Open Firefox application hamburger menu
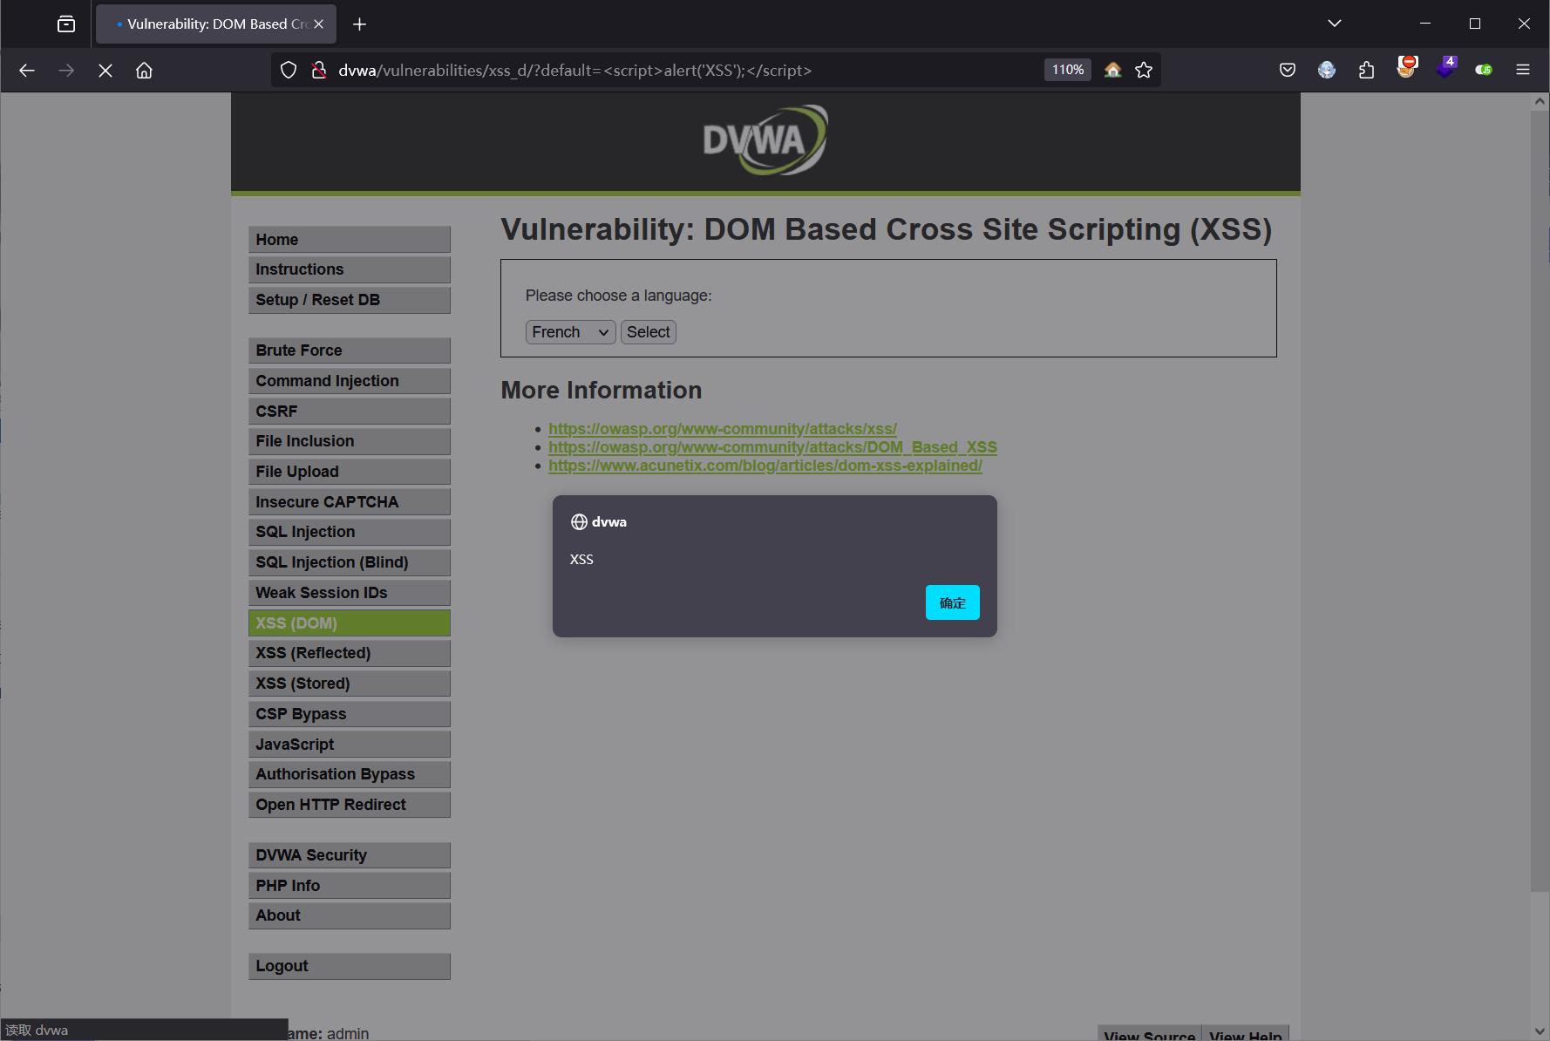The width and height of the screenshot is (1550, 1041). click(x=1523, y=70)
